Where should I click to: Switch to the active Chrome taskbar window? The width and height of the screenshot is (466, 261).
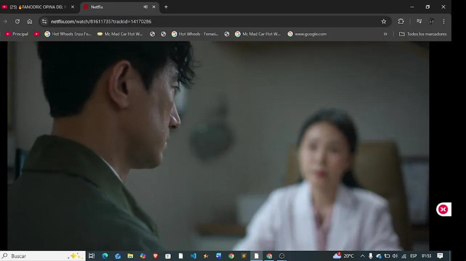pyautogui.click(x=269, y=256)
